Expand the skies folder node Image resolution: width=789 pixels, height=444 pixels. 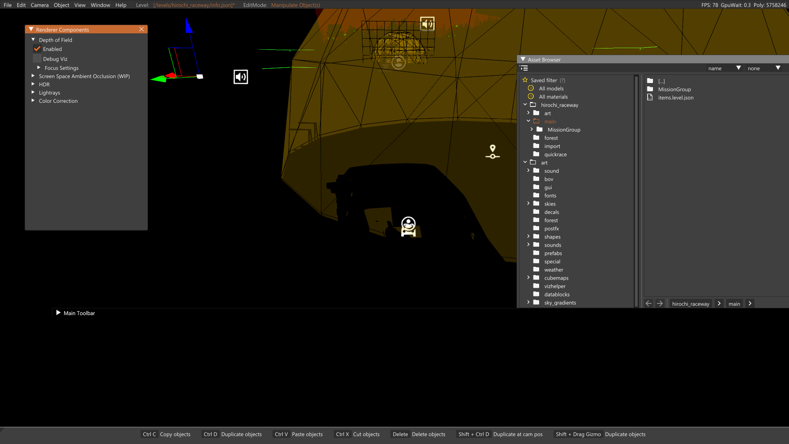coord(528,203)
